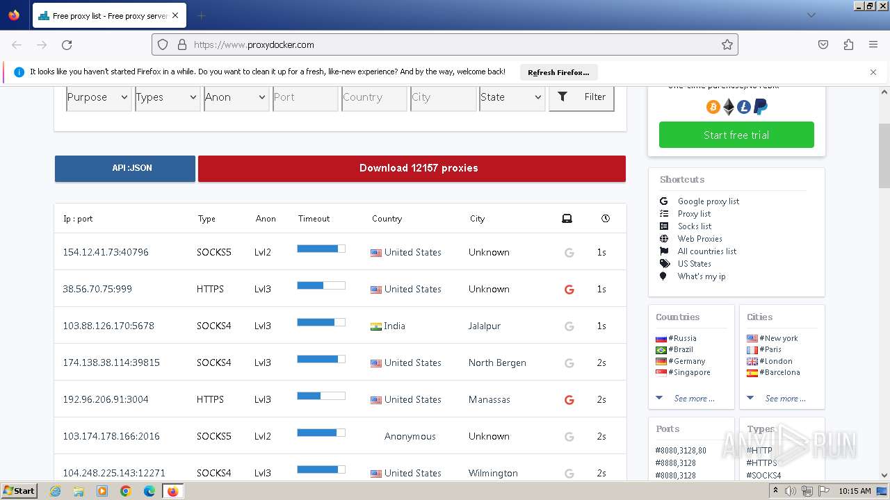
Task: Click Download 12157 proxies button
Action: pos(412,168)
